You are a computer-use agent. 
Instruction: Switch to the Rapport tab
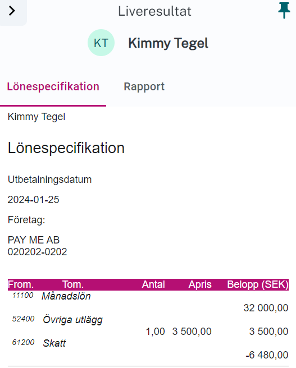[x=144, y=86]
